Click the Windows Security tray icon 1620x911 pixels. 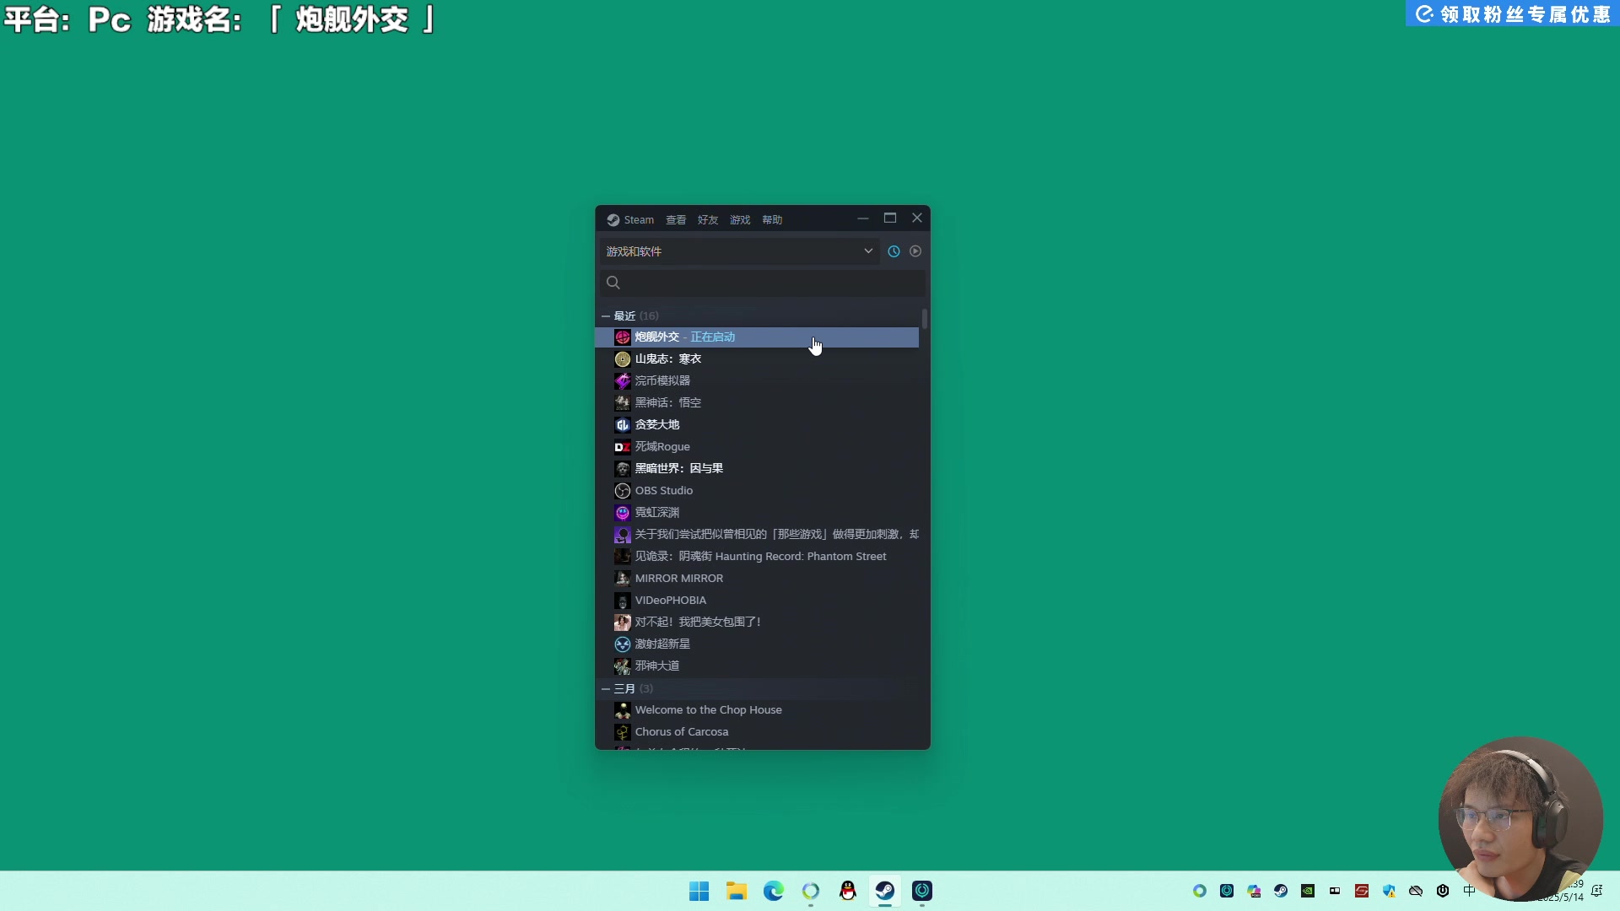tap(1389, 891)
